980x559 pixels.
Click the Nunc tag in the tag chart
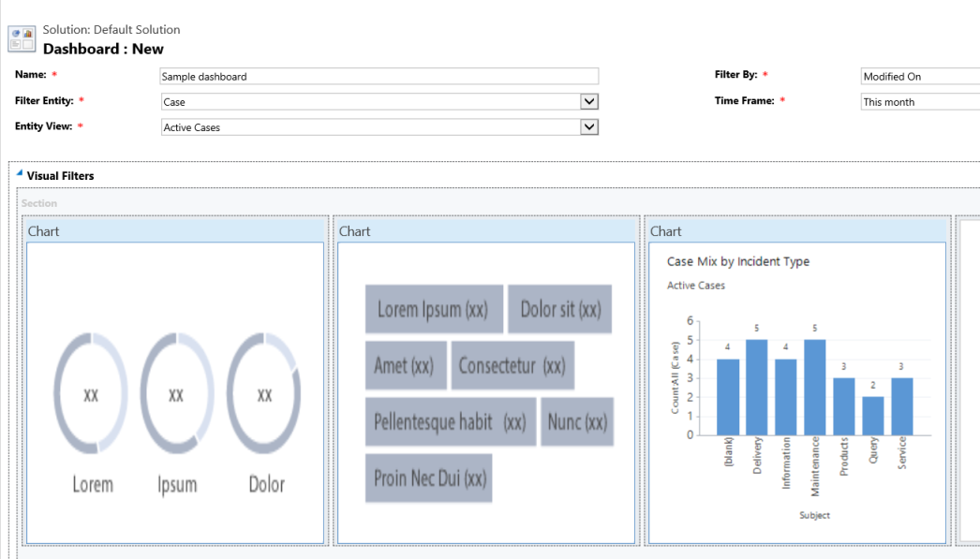pos(577,422)
